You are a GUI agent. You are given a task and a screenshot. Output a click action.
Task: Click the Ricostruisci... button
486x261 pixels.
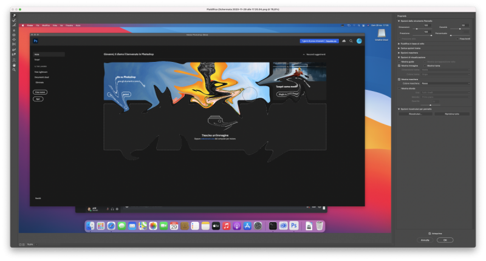pyautogui.click(x=416, y=114)
